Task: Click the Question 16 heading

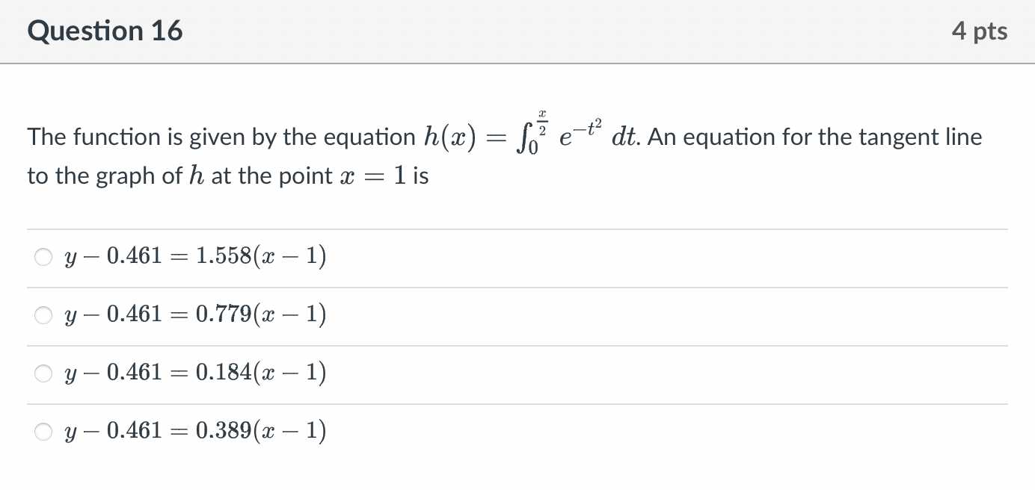Action: [105, 31]
